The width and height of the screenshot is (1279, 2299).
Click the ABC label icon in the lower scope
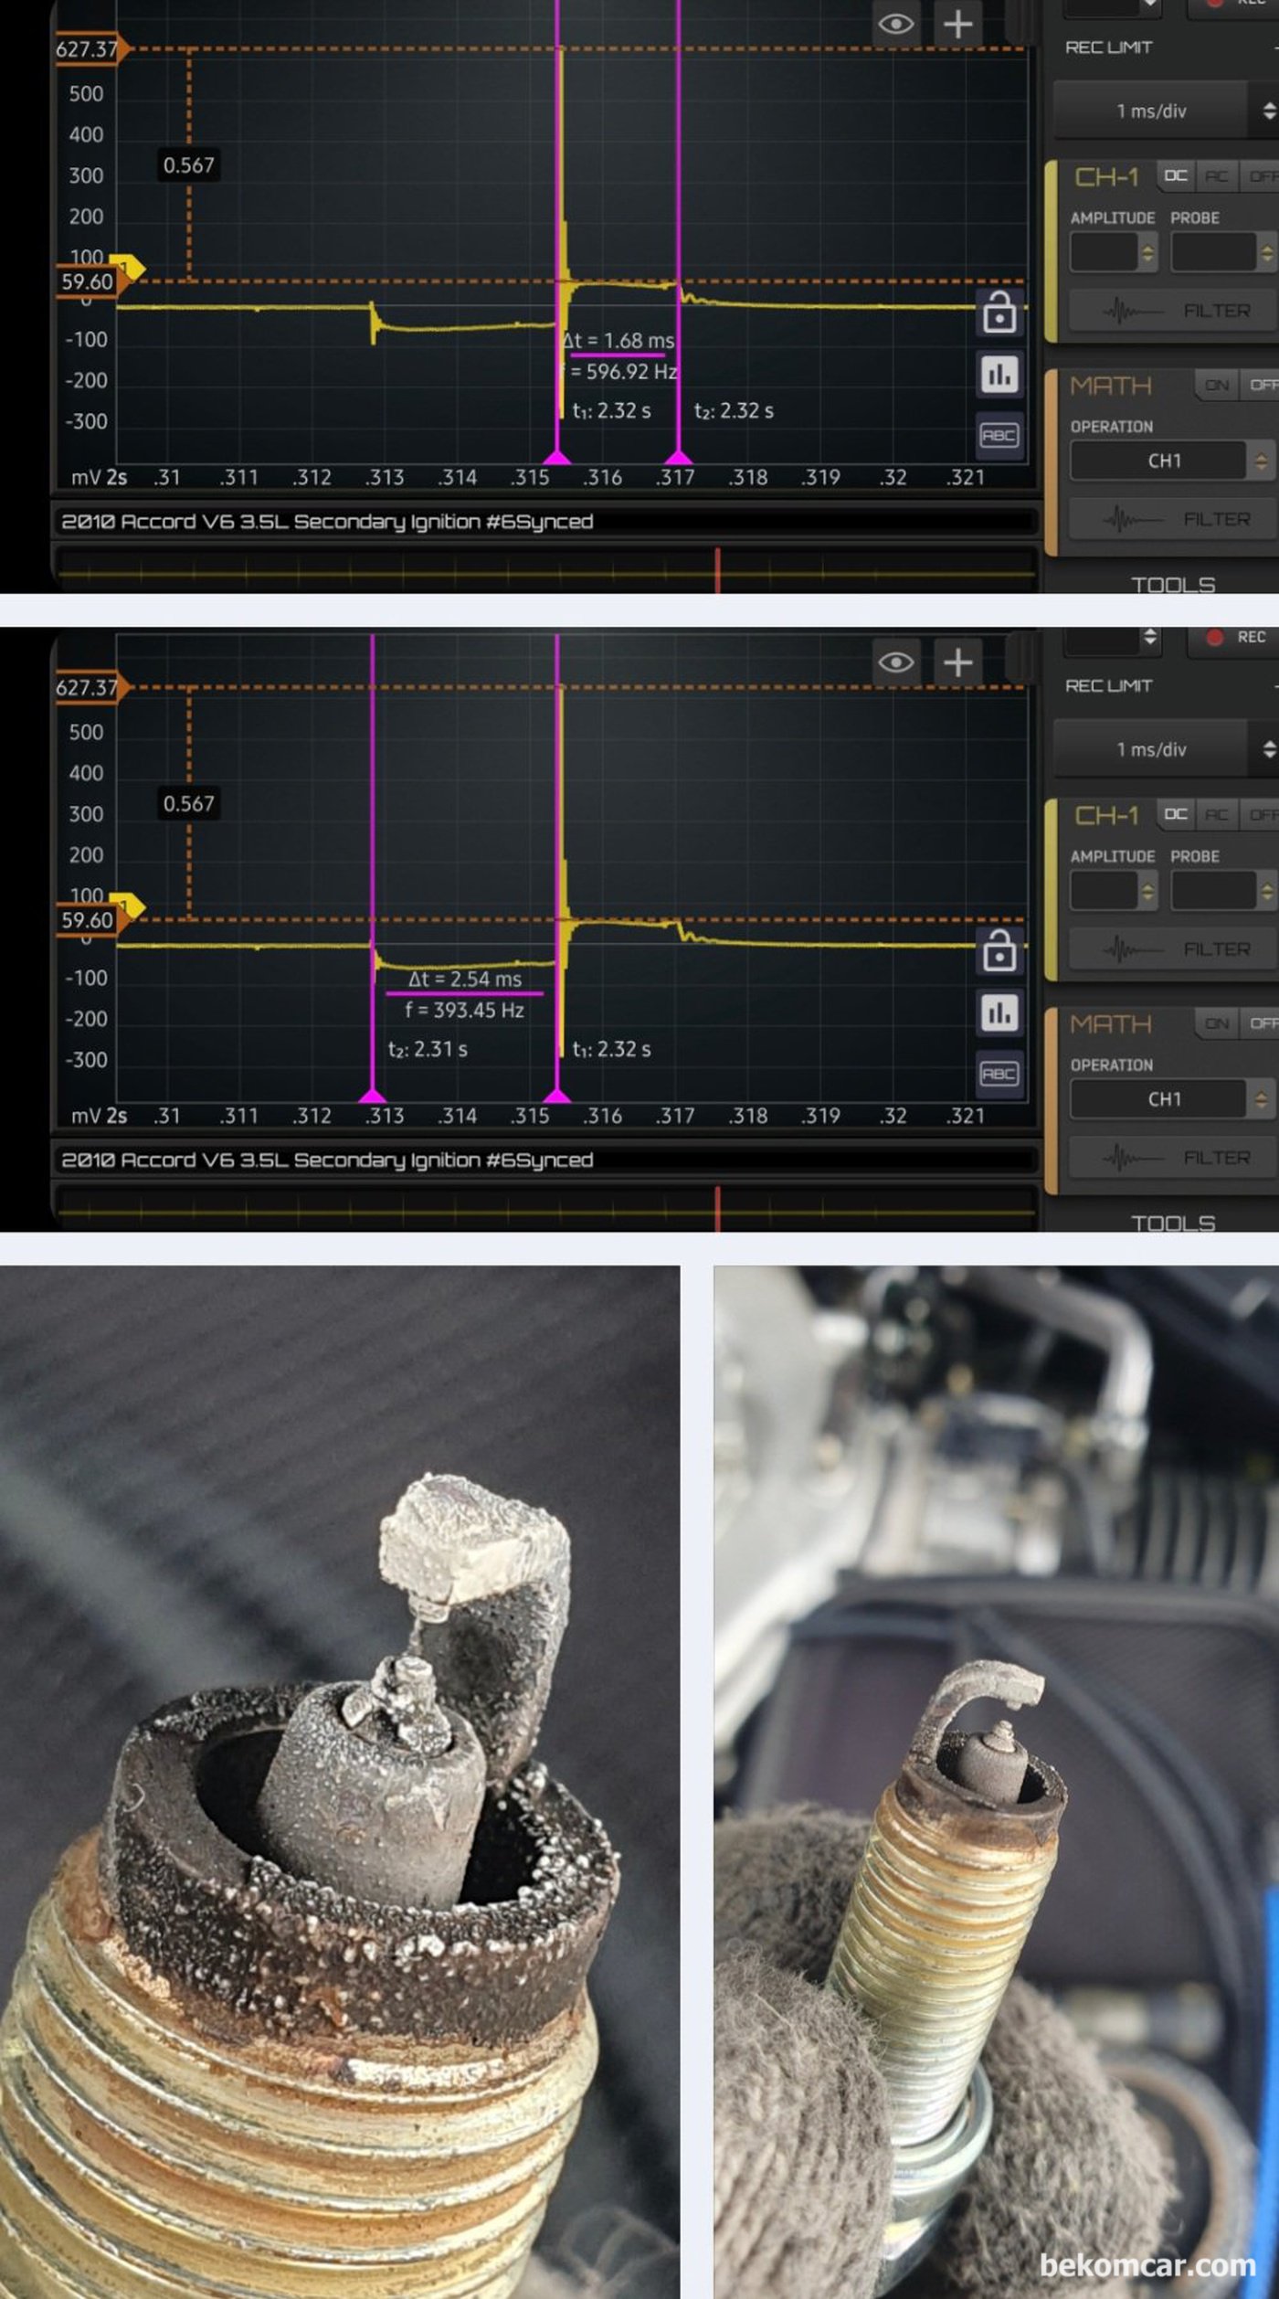[x=999, y=1074]
